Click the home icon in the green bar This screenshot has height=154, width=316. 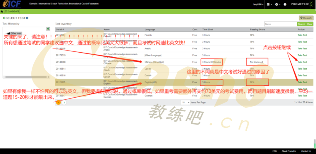(x=2, y=11)
